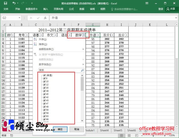Click the Page Layout view icon
Image resolution: width=179 pixels, height=138 pixels.
(129, 135)
